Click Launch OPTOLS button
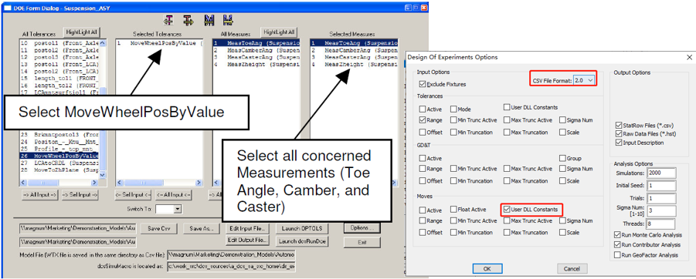The image size is (696, 279). point(302,228)
